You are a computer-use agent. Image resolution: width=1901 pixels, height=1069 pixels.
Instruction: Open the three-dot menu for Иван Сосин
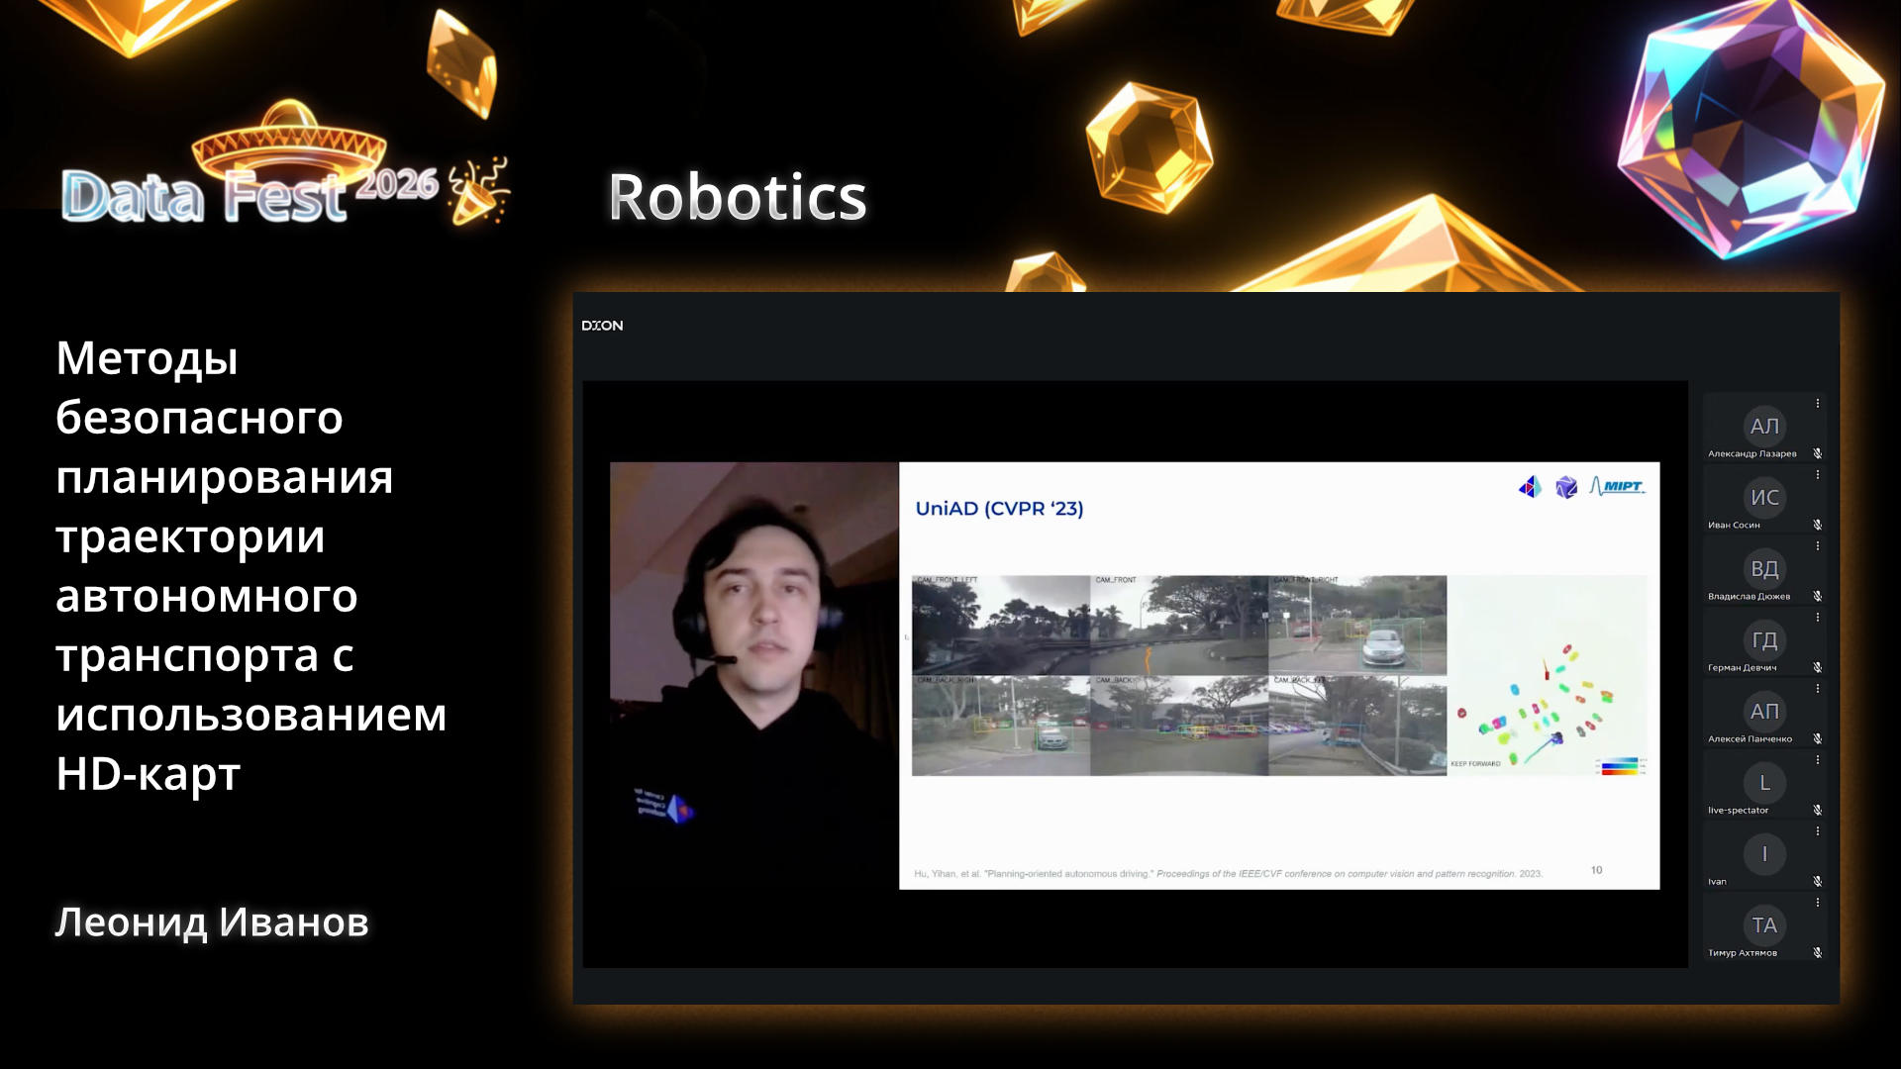pyautogui.click(x=1818, y=474)
